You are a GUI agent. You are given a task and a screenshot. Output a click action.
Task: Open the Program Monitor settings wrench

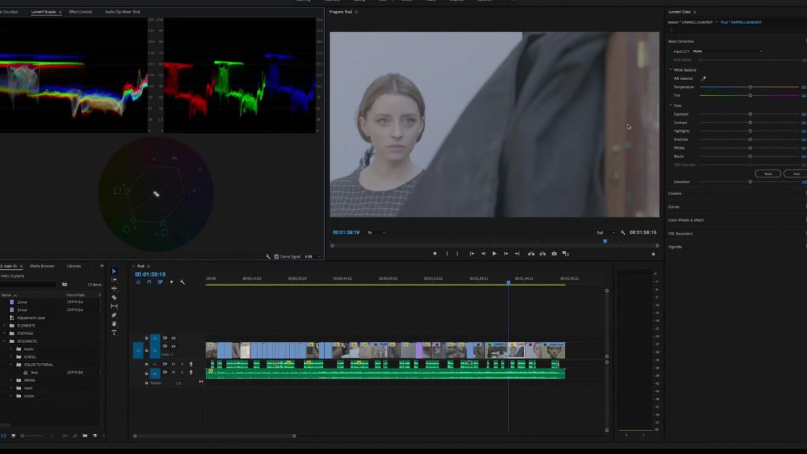[624, 233]
